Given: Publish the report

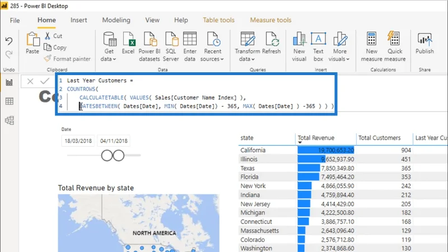Looking at the screenshot, I should click(x=424, y=44).
